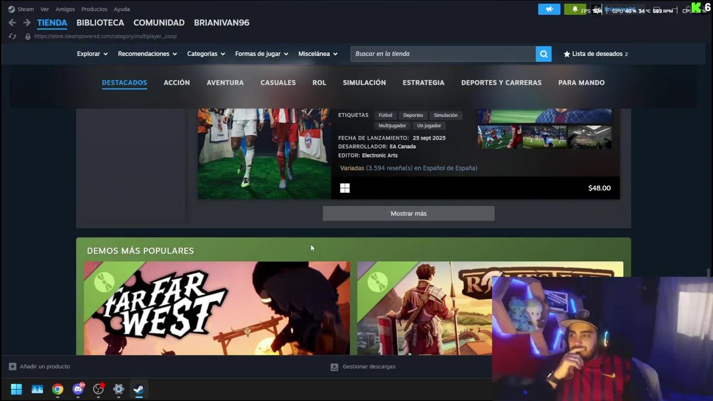Select the PARA MANDO tab

coord(582,82)
